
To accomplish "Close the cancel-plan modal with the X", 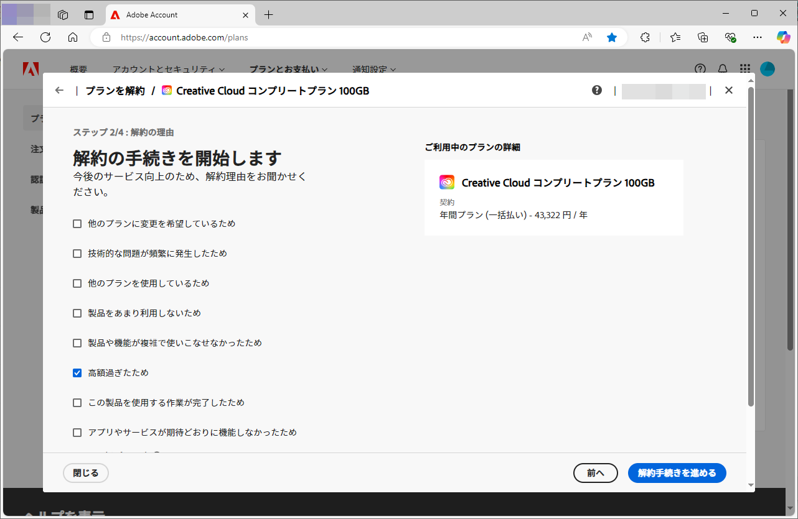I will pos(729,91).
